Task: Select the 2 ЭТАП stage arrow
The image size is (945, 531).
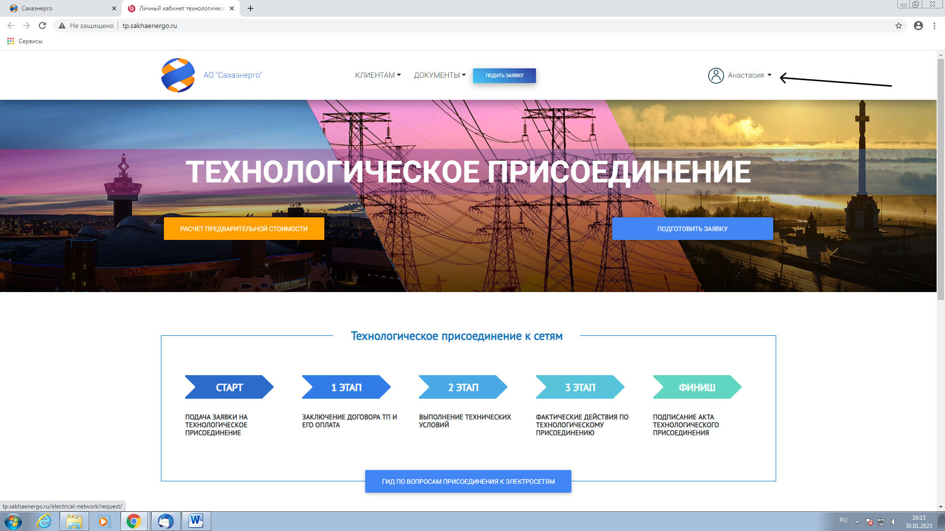Action: (x=463, y=387)
